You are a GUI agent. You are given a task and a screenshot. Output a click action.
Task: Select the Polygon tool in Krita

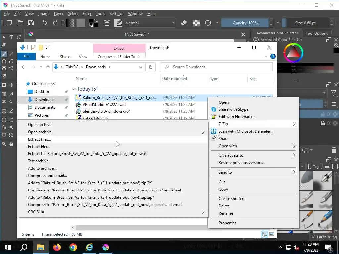pos(11,61)
